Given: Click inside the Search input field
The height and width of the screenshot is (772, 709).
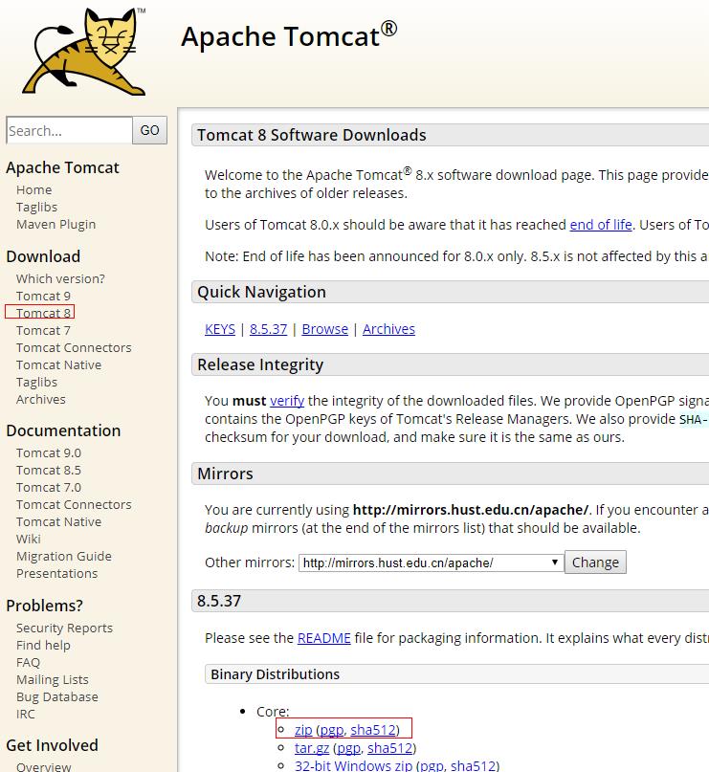Looking at the screenshot, I should click(x=67, y=130).
